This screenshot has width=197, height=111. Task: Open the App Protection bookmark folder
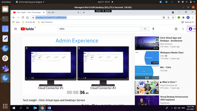[x=45, y=22]
